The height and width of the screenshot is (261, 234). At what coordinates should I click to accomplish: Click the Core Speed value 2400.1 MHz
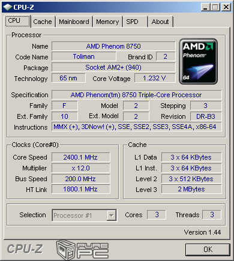click(x=80, y=157)
